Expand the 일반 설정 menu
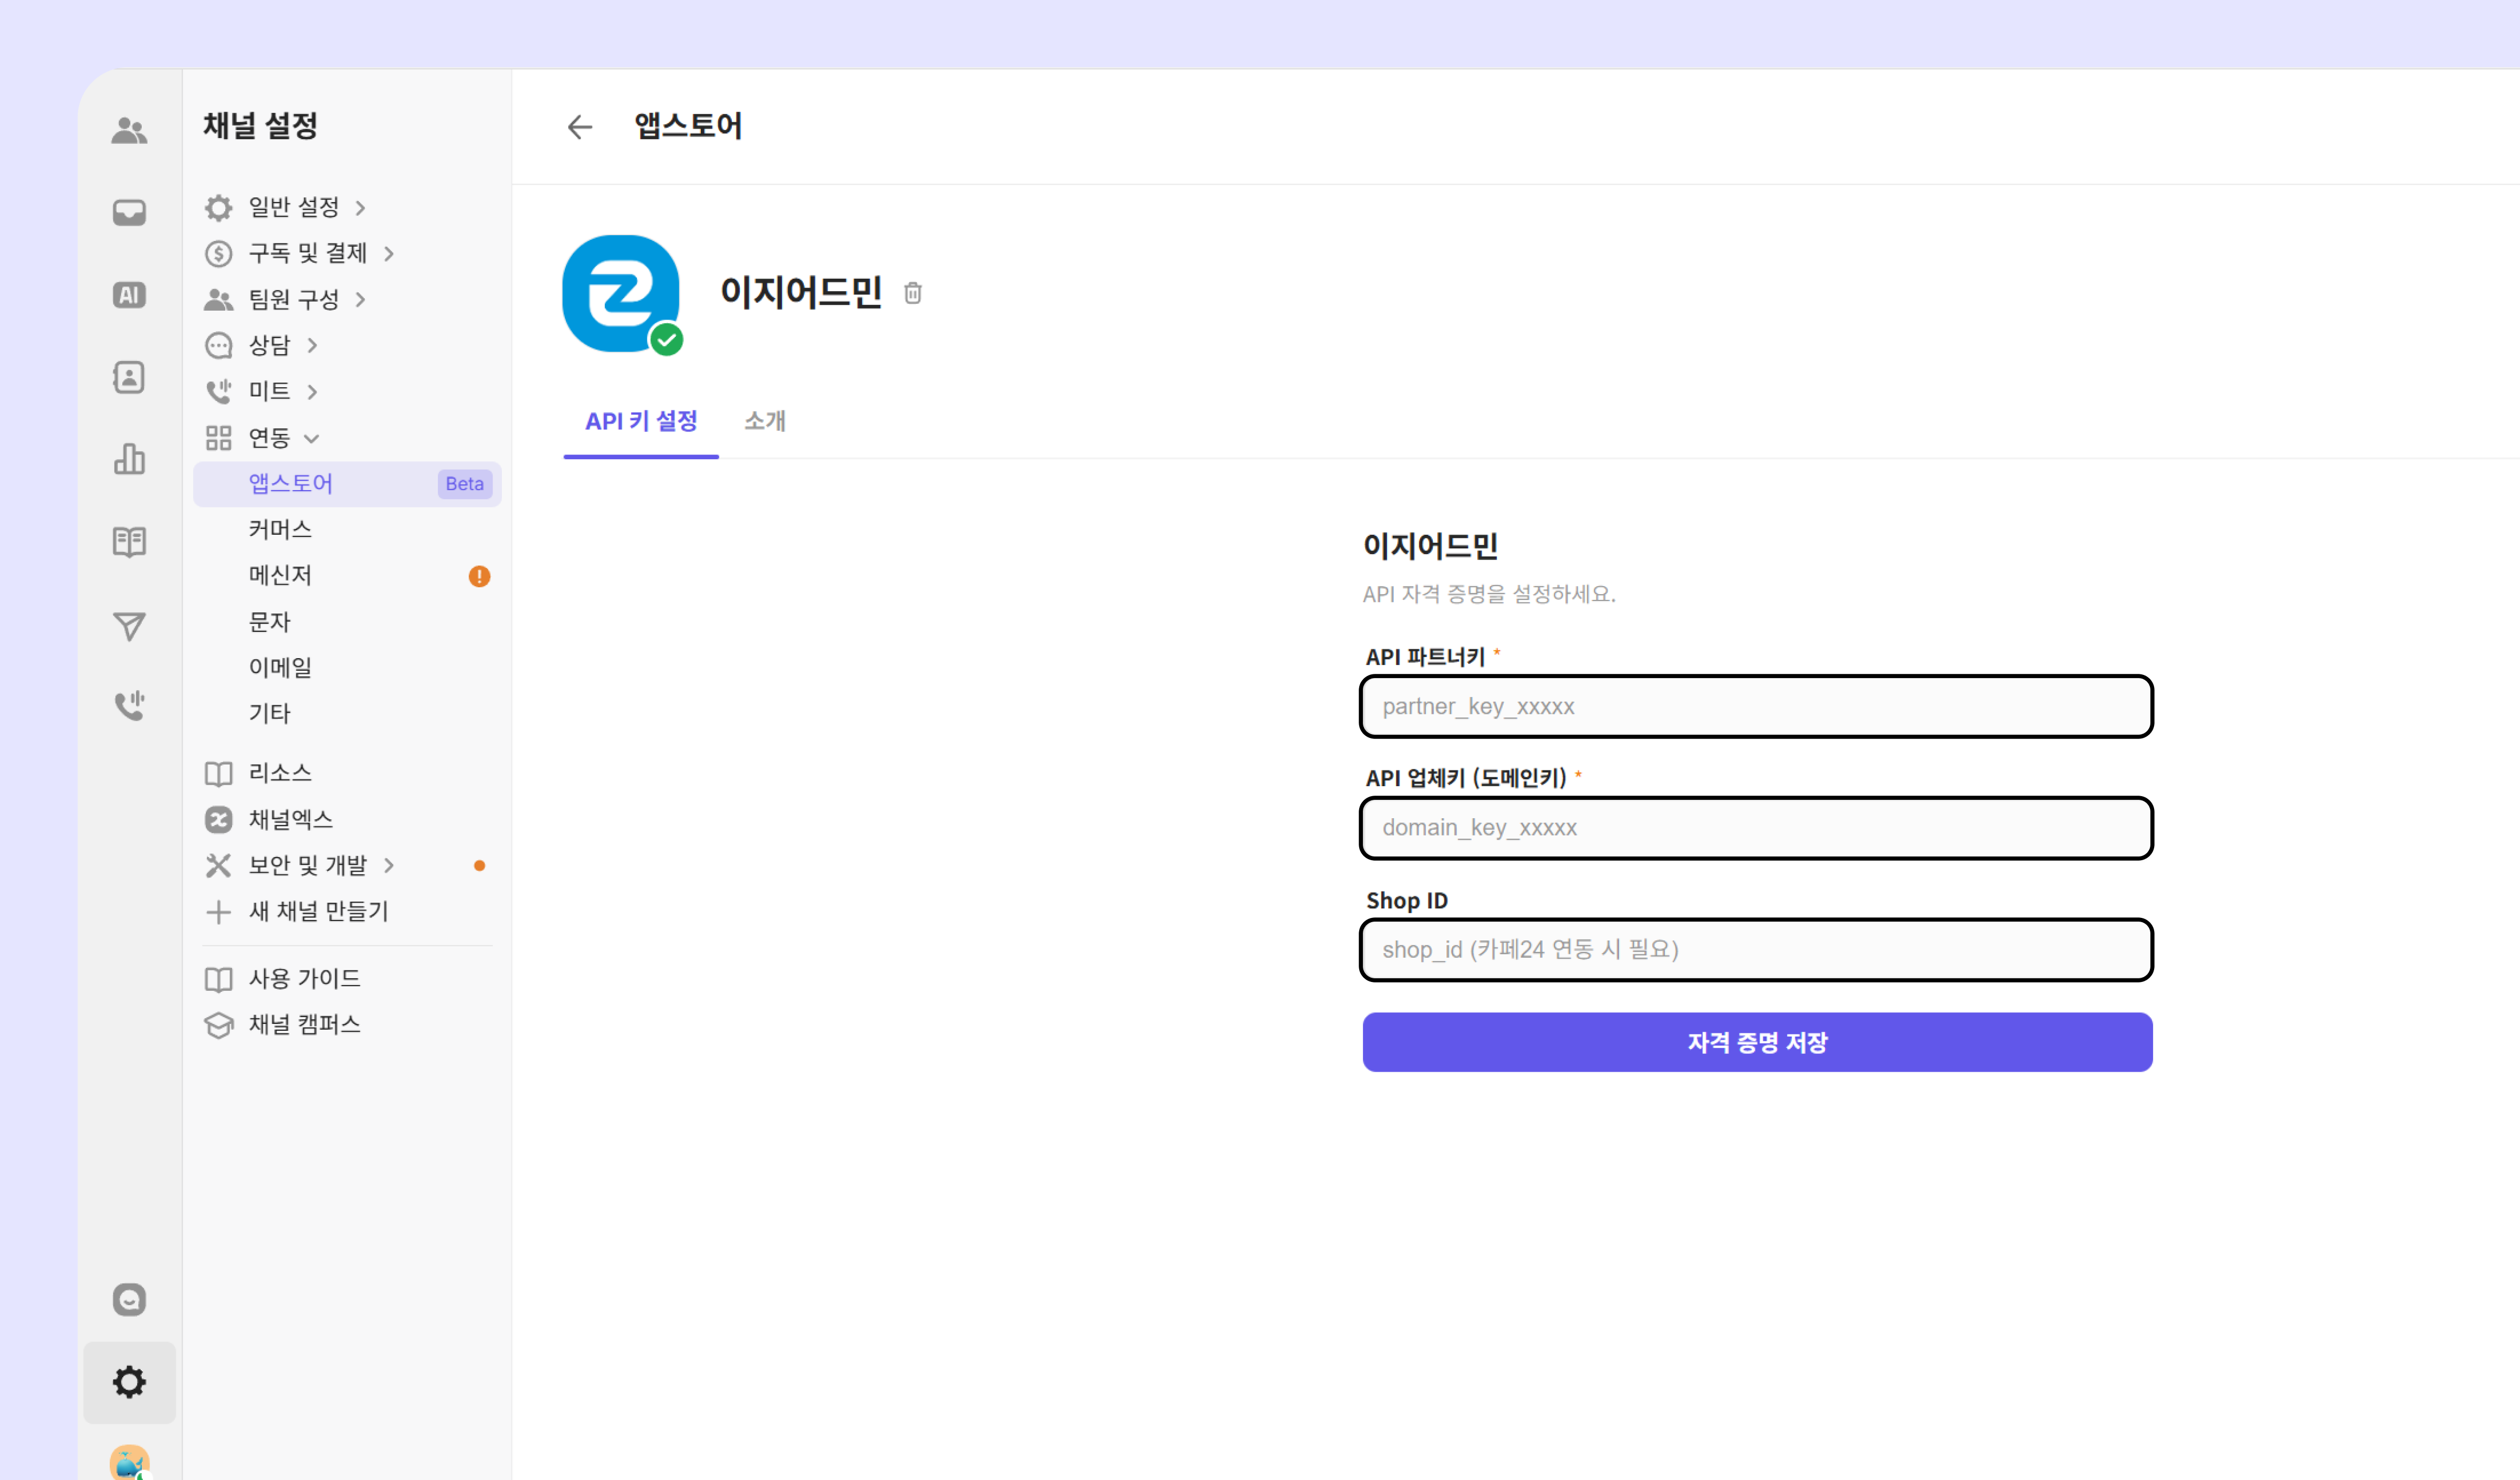 click(x=294, y=207)
